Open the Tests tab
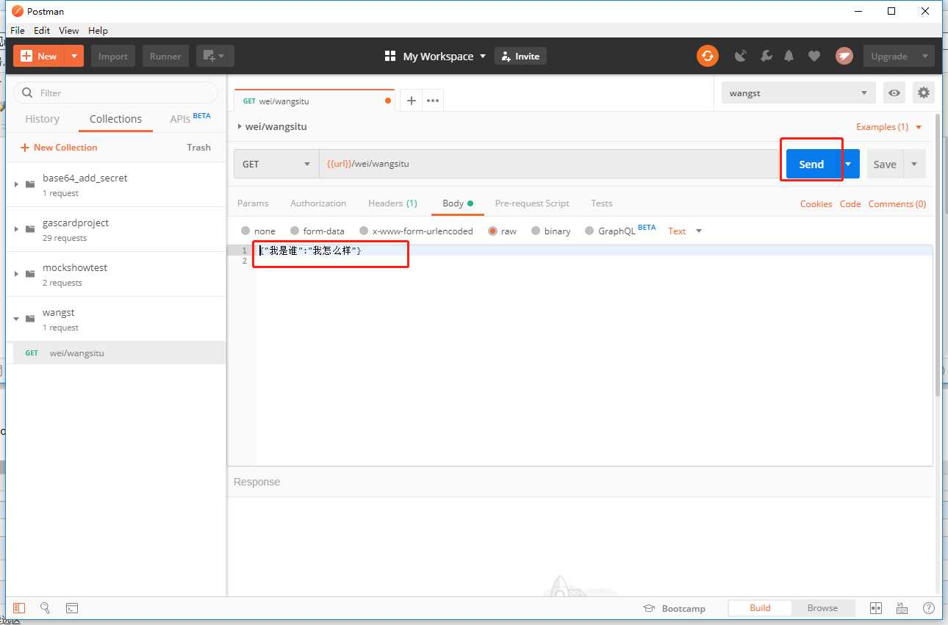 pyautogui.click(x=602, y=203)
